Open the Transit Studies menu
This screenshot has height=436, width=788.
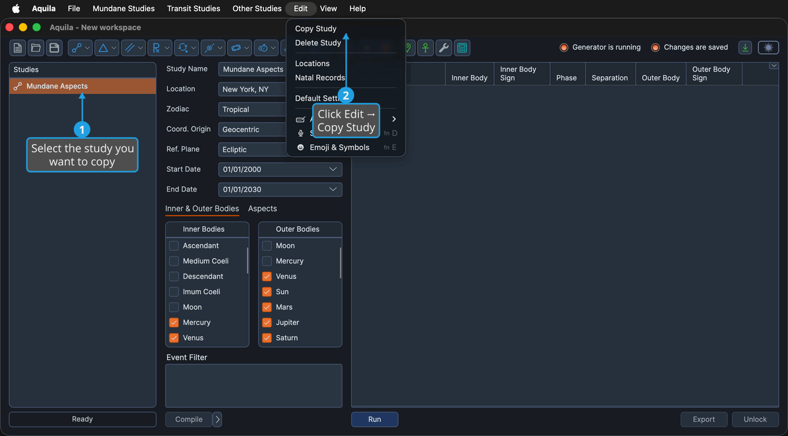pos(194,8)
